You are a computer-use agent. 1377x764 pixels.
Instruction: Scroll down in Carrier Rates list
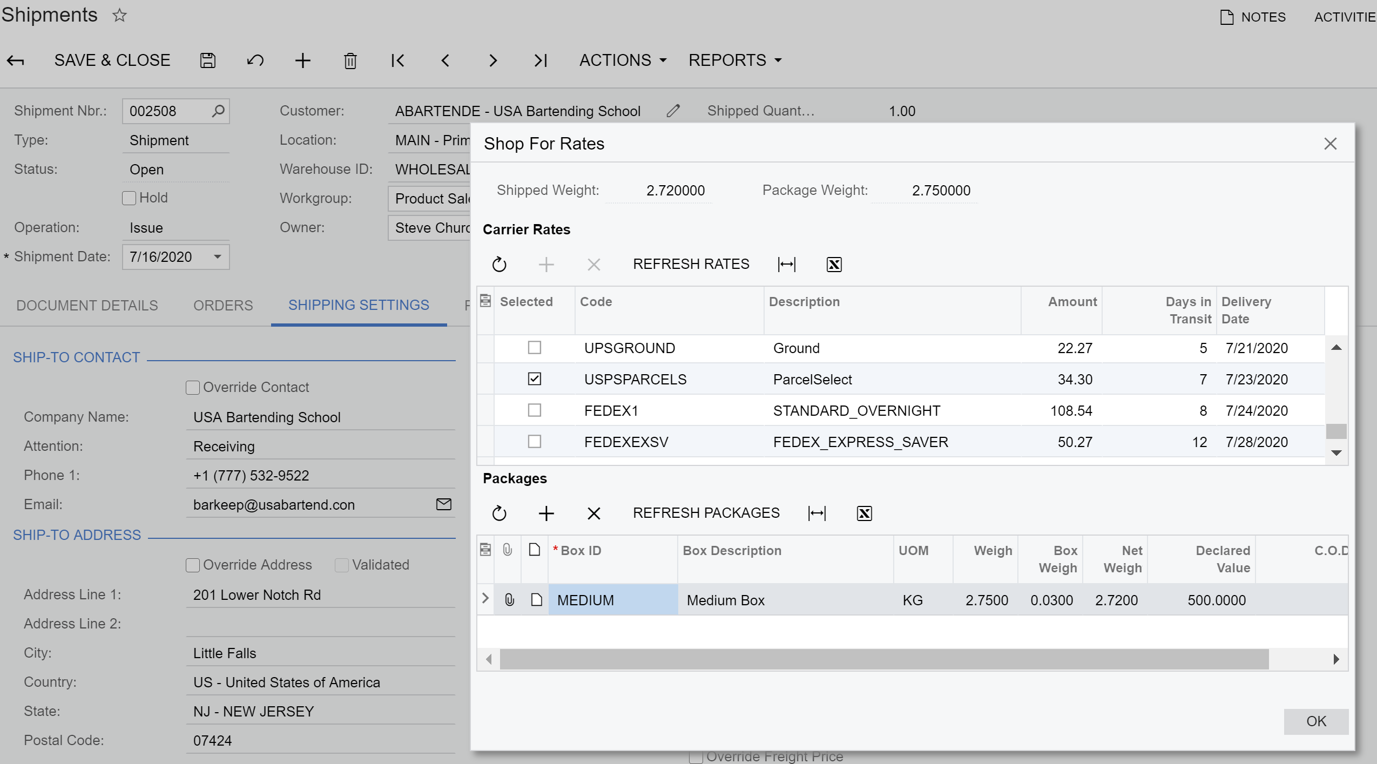coord(1338,456)
